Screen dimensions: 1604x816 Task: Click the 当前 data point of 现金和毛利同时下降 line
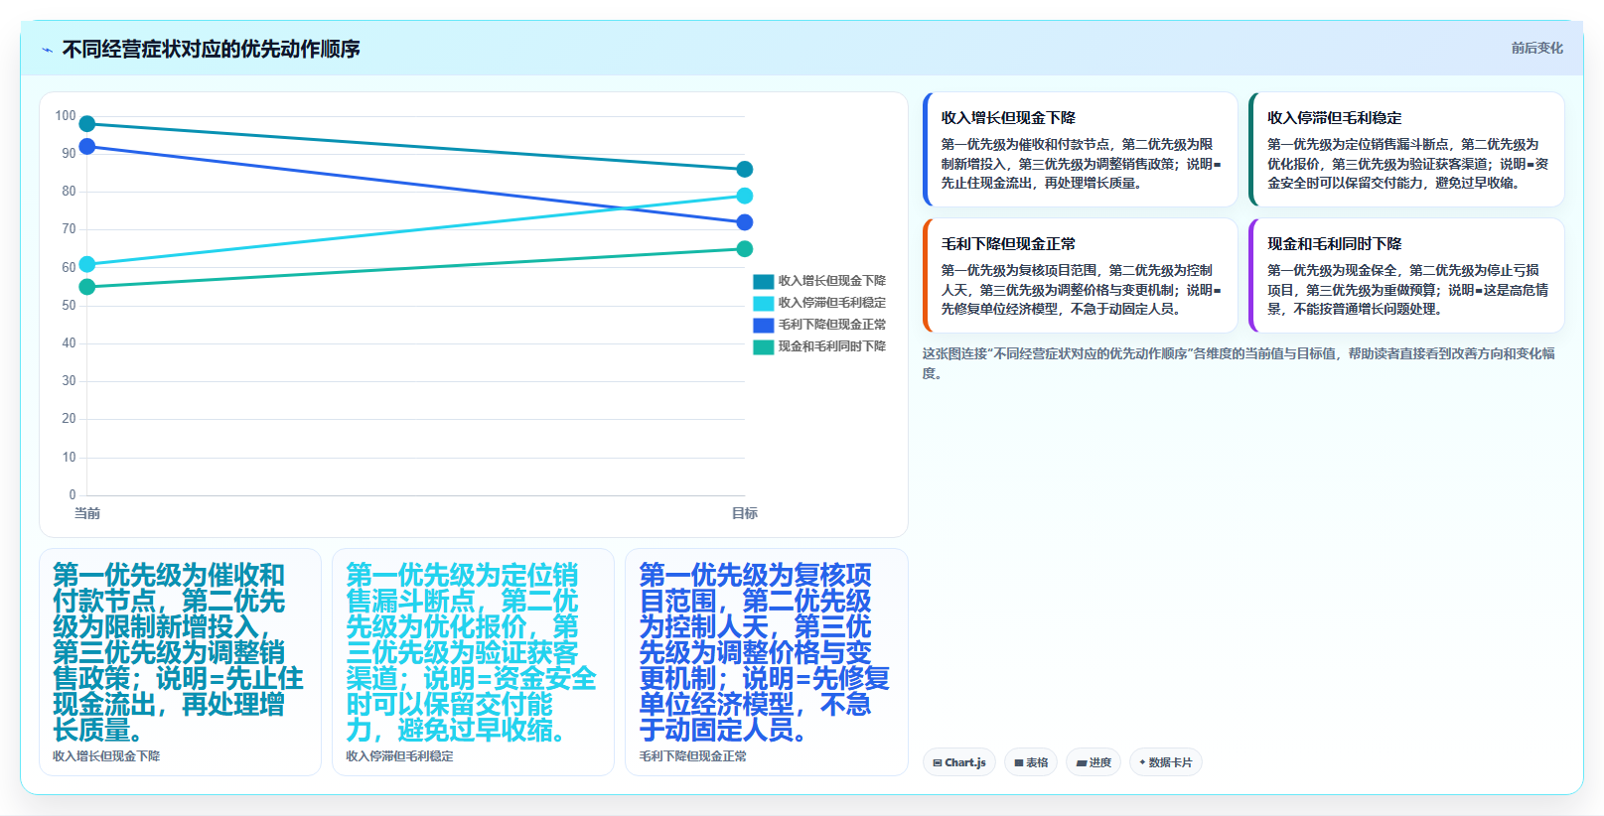click(87, 287)
